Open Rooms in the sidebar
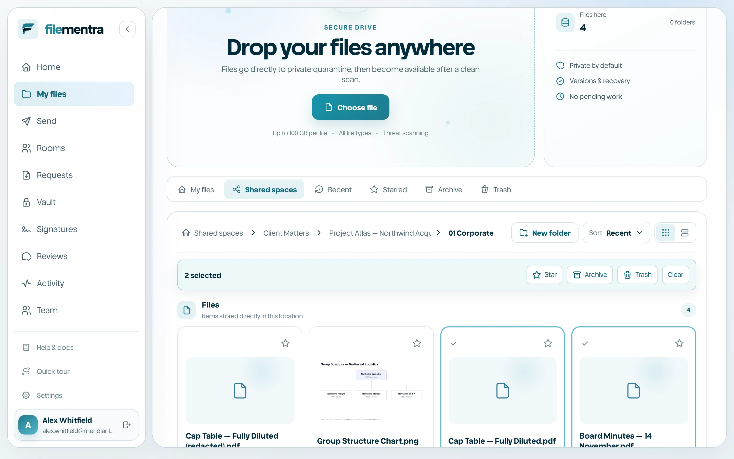This screenshot has height=459, width=734. [74, 148]
